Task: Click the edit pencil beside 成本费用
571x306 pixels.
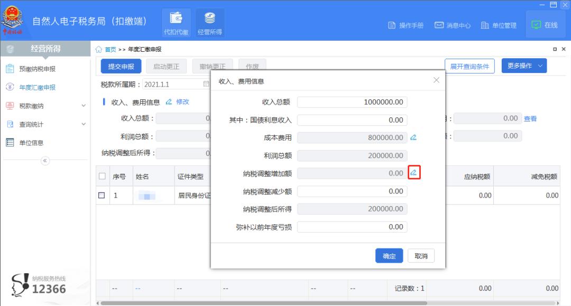Action: [414, 136]
